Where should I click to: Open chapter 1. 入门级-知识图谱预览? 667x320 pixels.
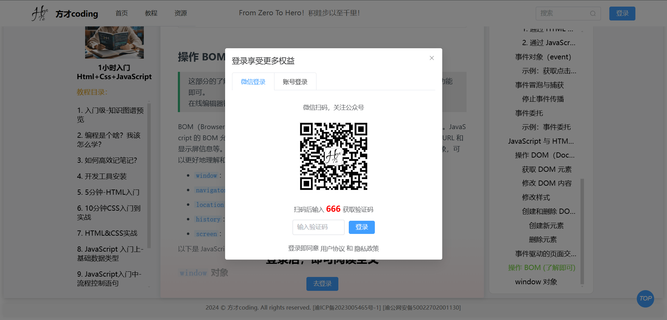(x=110, y=115)
